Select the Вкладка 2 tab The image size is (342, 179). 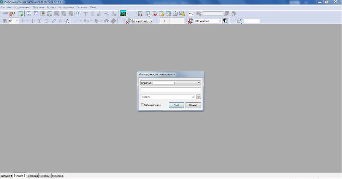pyautogui.click(x=19, y=176)
